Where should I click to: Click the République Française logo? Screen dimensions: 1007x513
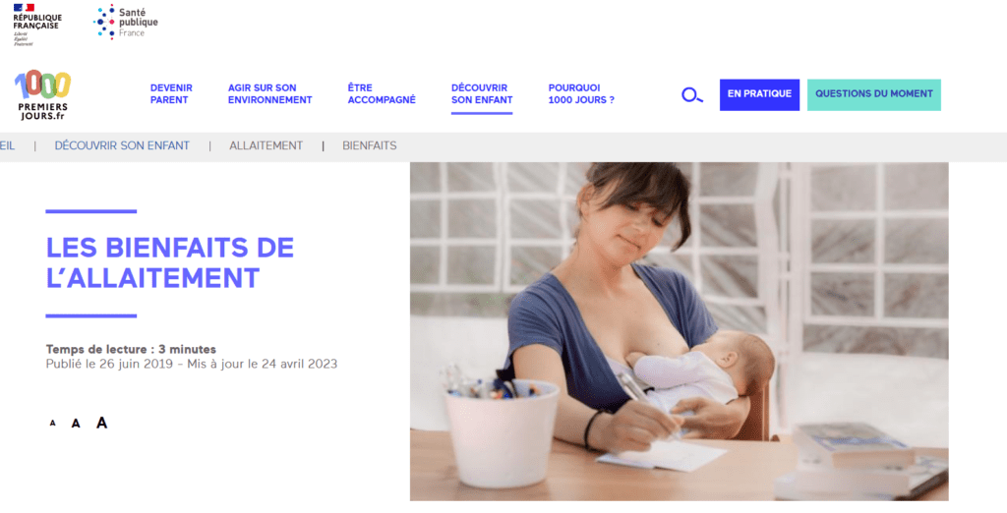[x=37, y=25]
